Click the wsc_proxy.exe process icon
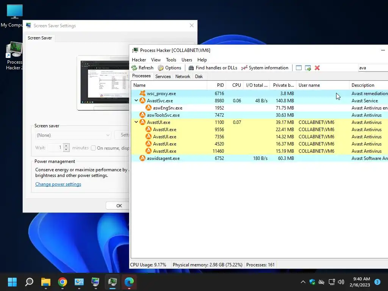The image size is (388, 291). click(142, 93)
